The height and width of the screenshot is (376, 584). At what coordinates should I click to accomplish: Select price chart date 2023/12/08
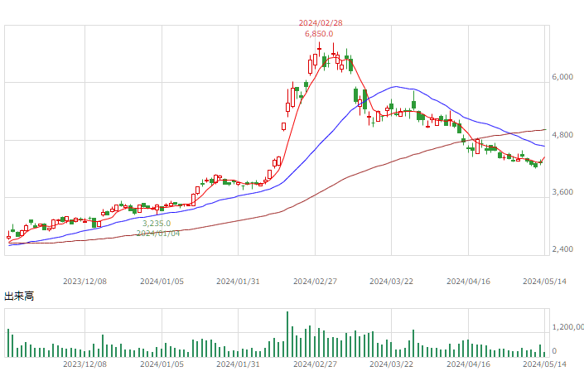[x=85, y=282]
